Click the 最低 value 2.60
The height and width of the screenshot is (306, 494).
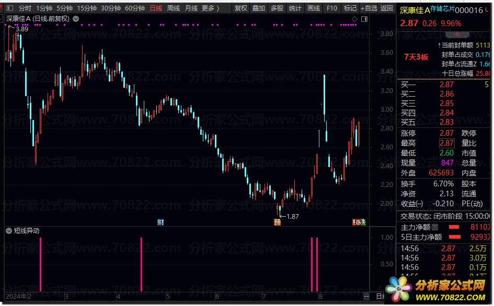coord(447,153)
